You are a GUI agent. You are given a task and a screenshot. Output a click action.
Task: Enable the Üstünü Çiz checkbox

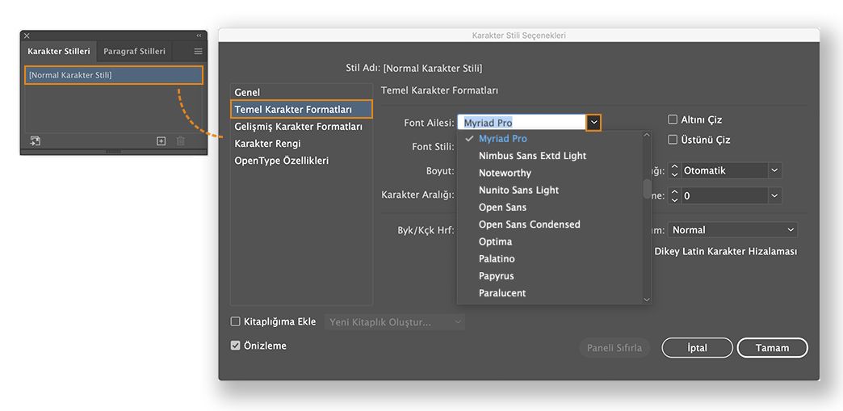point(673,140)
